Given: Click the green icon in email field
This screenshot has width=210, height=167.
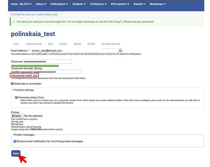Looking at the screenshot, I should pyautogui.click(x=120, y=51).
